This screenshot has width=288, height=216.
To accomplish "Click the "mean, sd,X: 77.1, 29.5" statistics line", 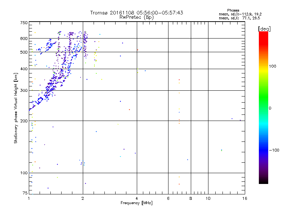I will point(239,18).
